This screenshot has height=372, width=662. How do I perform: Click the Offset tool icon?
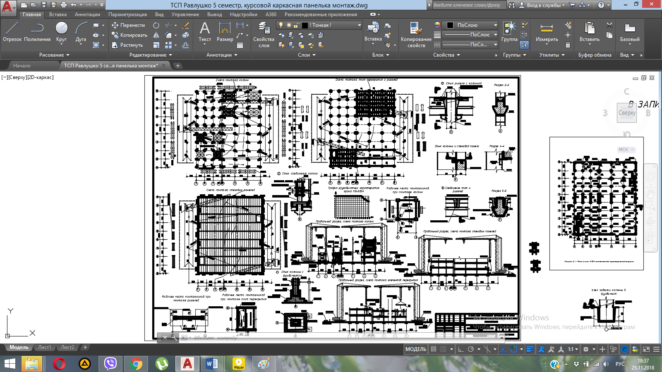click(186, 45)
